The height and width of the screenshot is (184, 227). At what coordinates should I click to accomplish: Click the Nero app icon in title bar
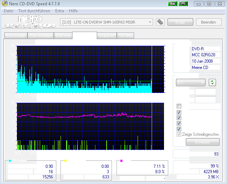tap(4, 4)
